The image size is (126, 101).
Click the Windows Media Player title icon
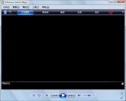click(x=3, y=2)
